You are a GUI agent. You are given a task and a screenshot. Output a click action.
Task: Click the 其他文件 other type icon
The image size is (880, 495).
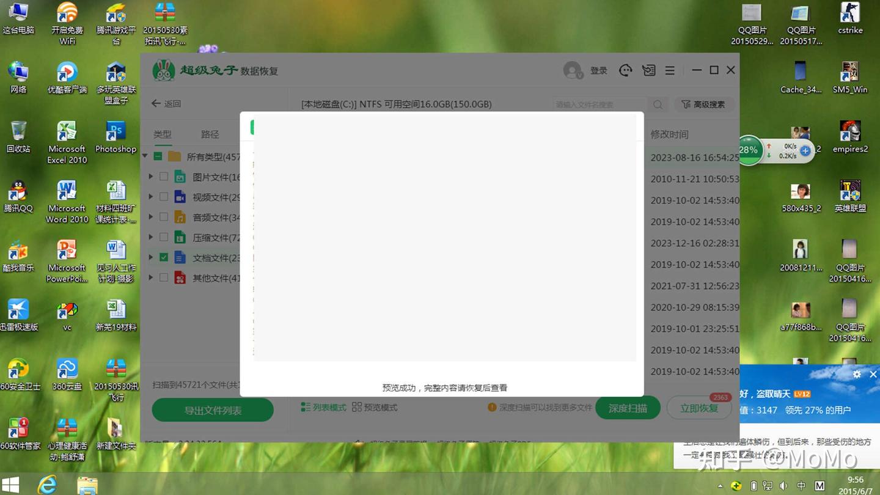[180, 277]
